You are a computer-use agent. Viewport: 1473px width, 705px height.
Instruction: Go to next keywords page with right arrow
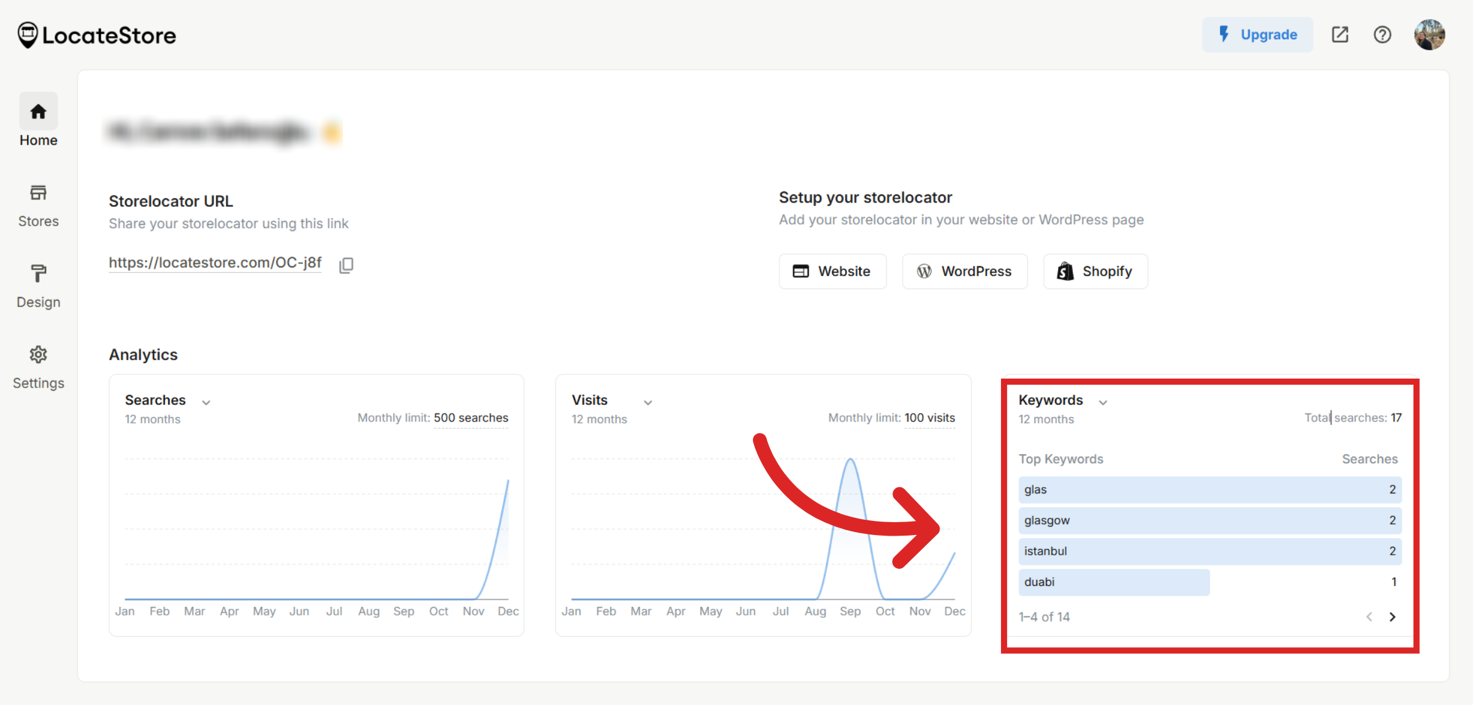[x=1393, y=617]
